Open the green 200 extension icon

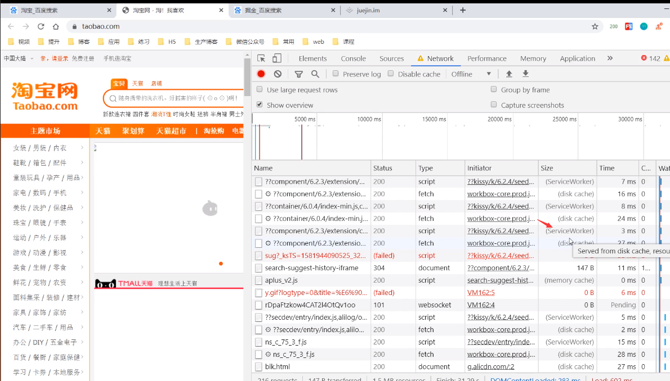pyautogui.click(x=614, y=26)
